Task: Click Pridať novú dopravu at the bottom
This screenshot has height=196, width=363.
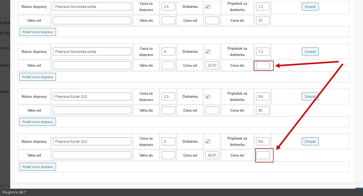Action: pyautogui.click(x=38, y=167)
